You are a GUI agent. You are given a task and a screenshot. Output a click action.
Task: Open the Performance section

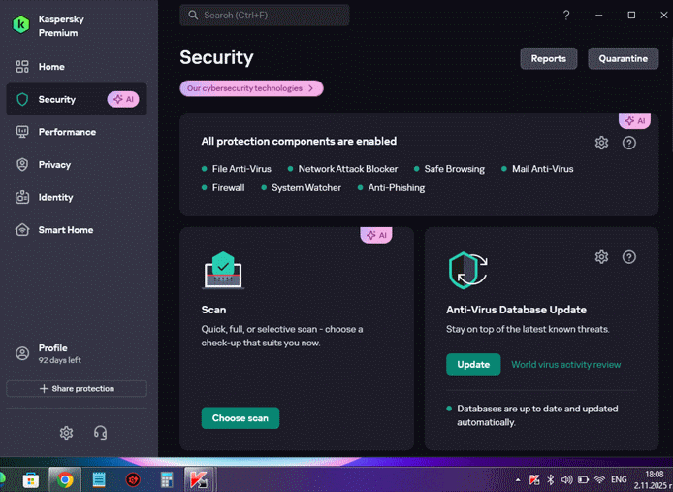[77, 132]
